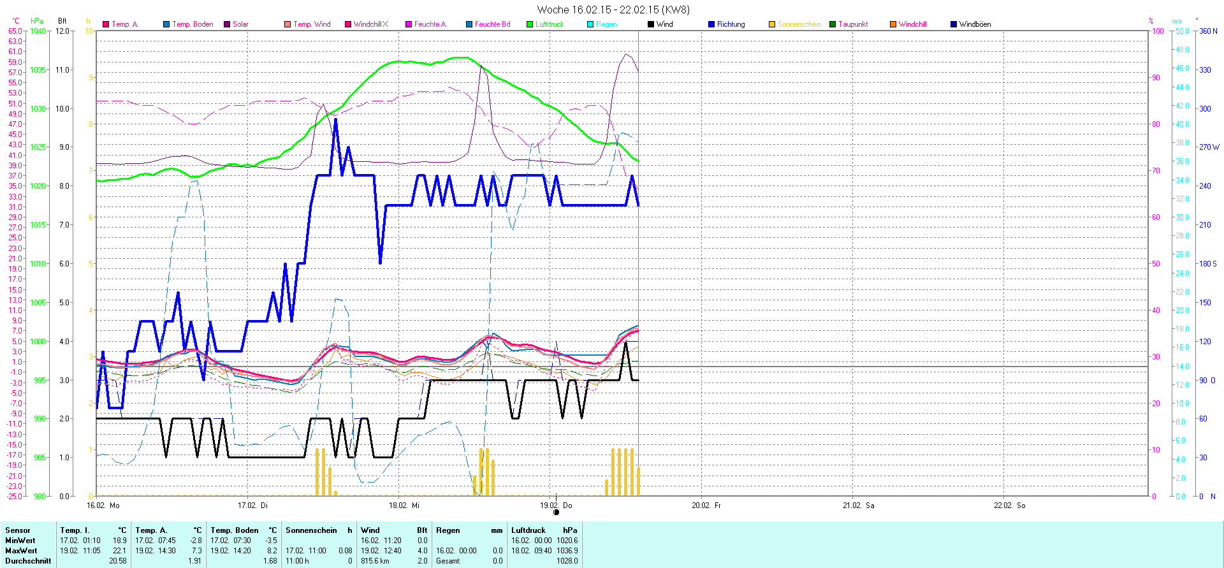Click the black moon marker under 19.02.
The image size is (1224, 568).
(556, 512)
